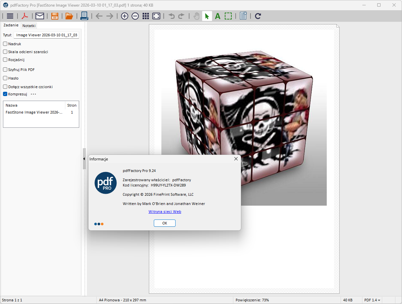Go to previous page arrow
The image size is (402, 304).
[99, 16]
